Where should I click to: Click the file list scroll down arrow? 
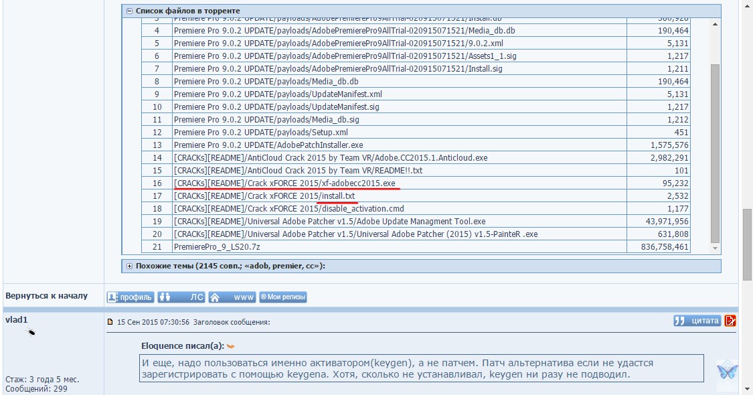[715, 248]
